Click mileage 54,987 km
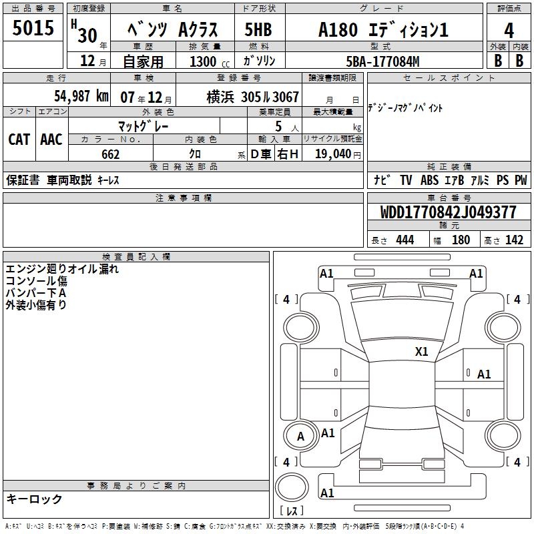 pyautogui.click(x=81, y=96)
